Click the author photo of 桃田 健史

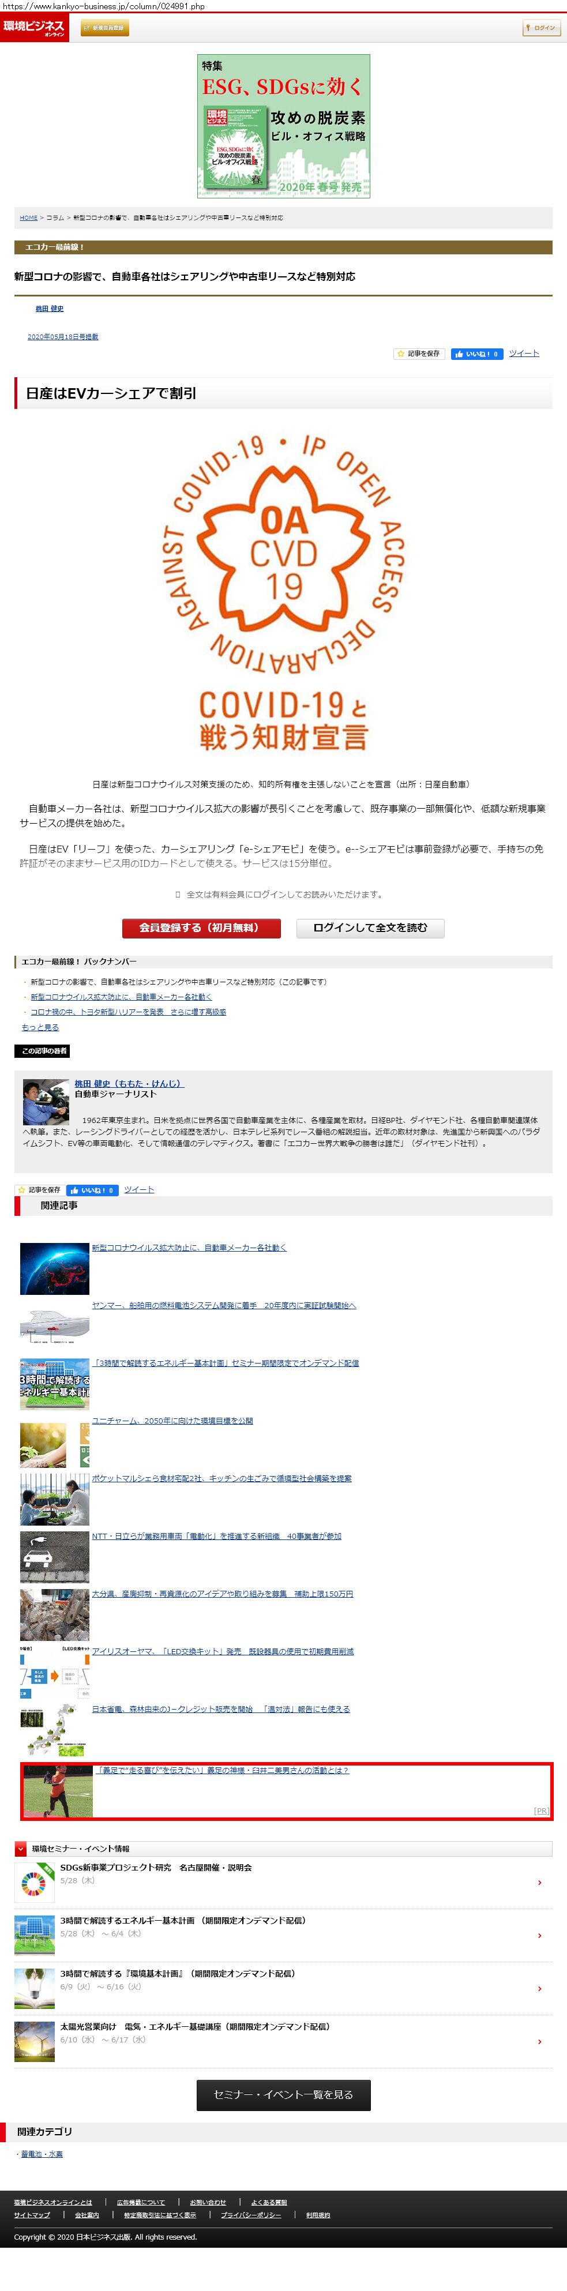pyautogui.click(x=46, y=1102)
